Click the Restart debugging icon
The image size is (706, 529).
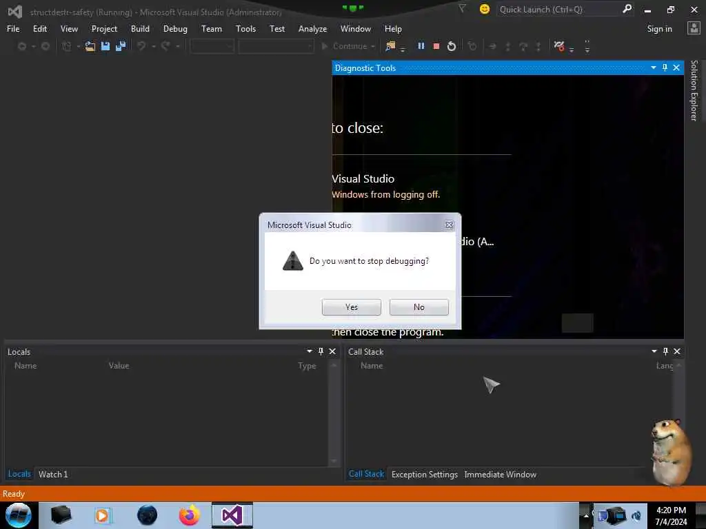451,46
